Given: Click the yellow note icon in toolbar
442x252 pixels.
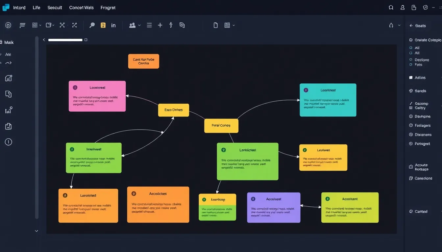Looking at the screenshot, I should pyautogui.click(x=103, y=25).
